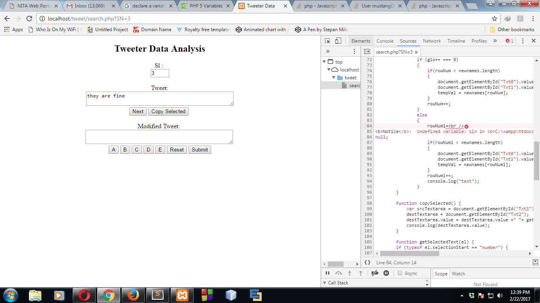Bookmark this page with the star icon
540x303 pixels.
(494, 19)
